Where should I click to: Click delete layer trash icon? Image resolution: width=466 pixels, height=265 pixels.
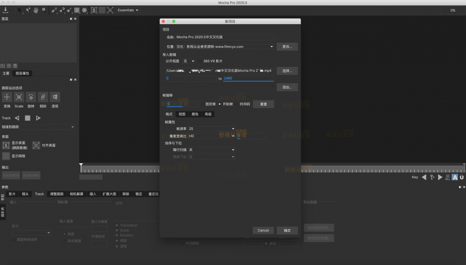pos(15,66)
